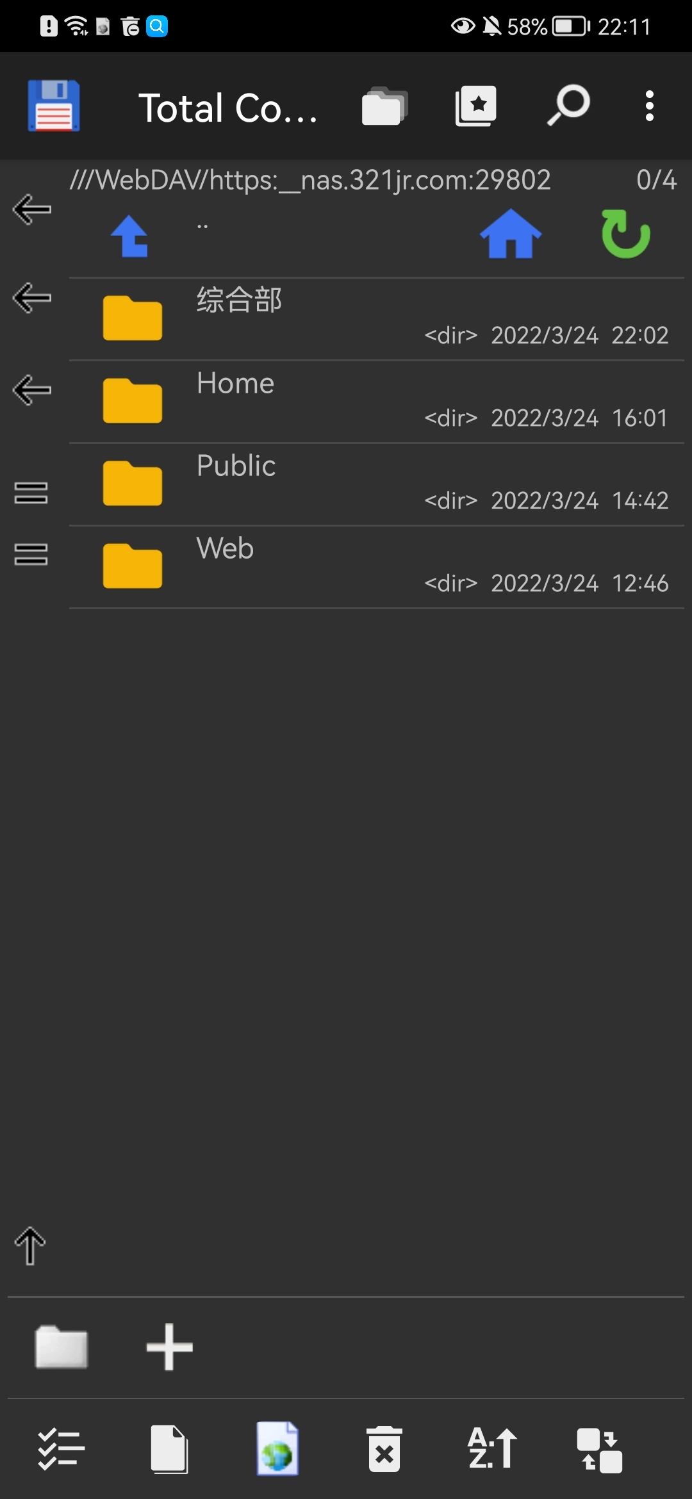Tap the copy file icon in bottom toolbar

(169, 1449)
